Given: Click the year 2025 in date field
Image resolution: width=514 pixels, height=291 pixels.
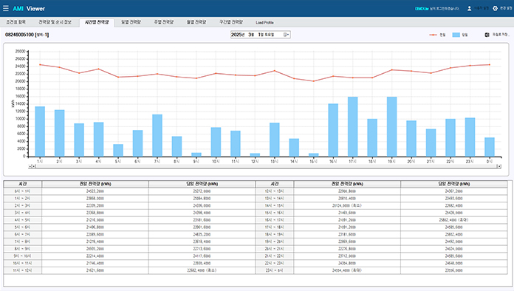Looking at the screenshot, I should (237, 35).
